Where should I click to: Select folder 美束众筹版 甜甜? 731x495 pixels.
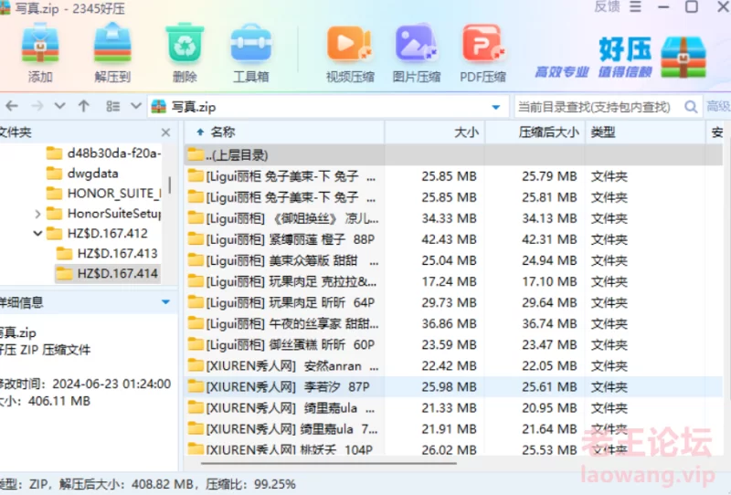pyautogui.click(x=453, y=260)
